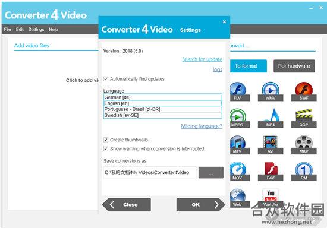Click the save conversions path field
327x228 pixels.
point(150,172)
